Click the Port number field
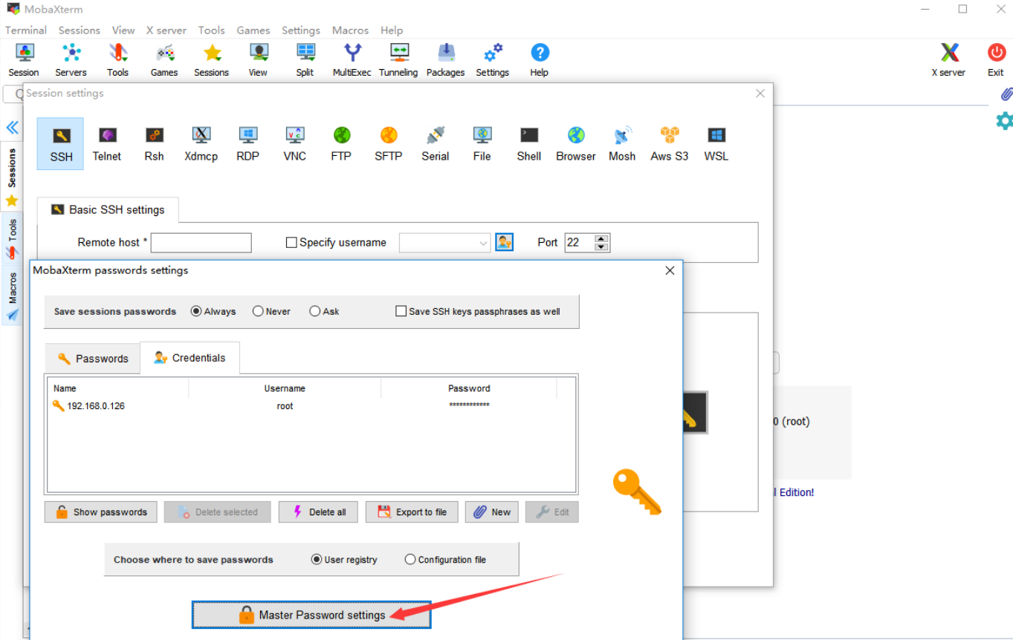Viewport: 1013px width, 640px height. point(580,243)
